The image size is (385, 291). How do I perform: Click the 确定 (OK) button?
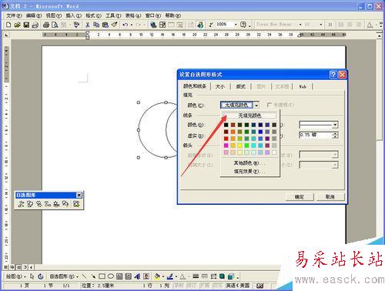[x=300, y=197]
